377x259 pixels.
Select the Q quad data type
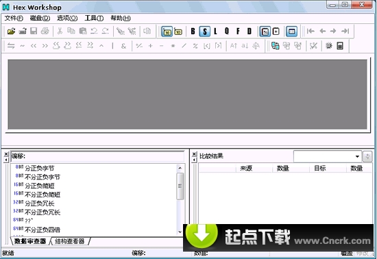point(227,32)
